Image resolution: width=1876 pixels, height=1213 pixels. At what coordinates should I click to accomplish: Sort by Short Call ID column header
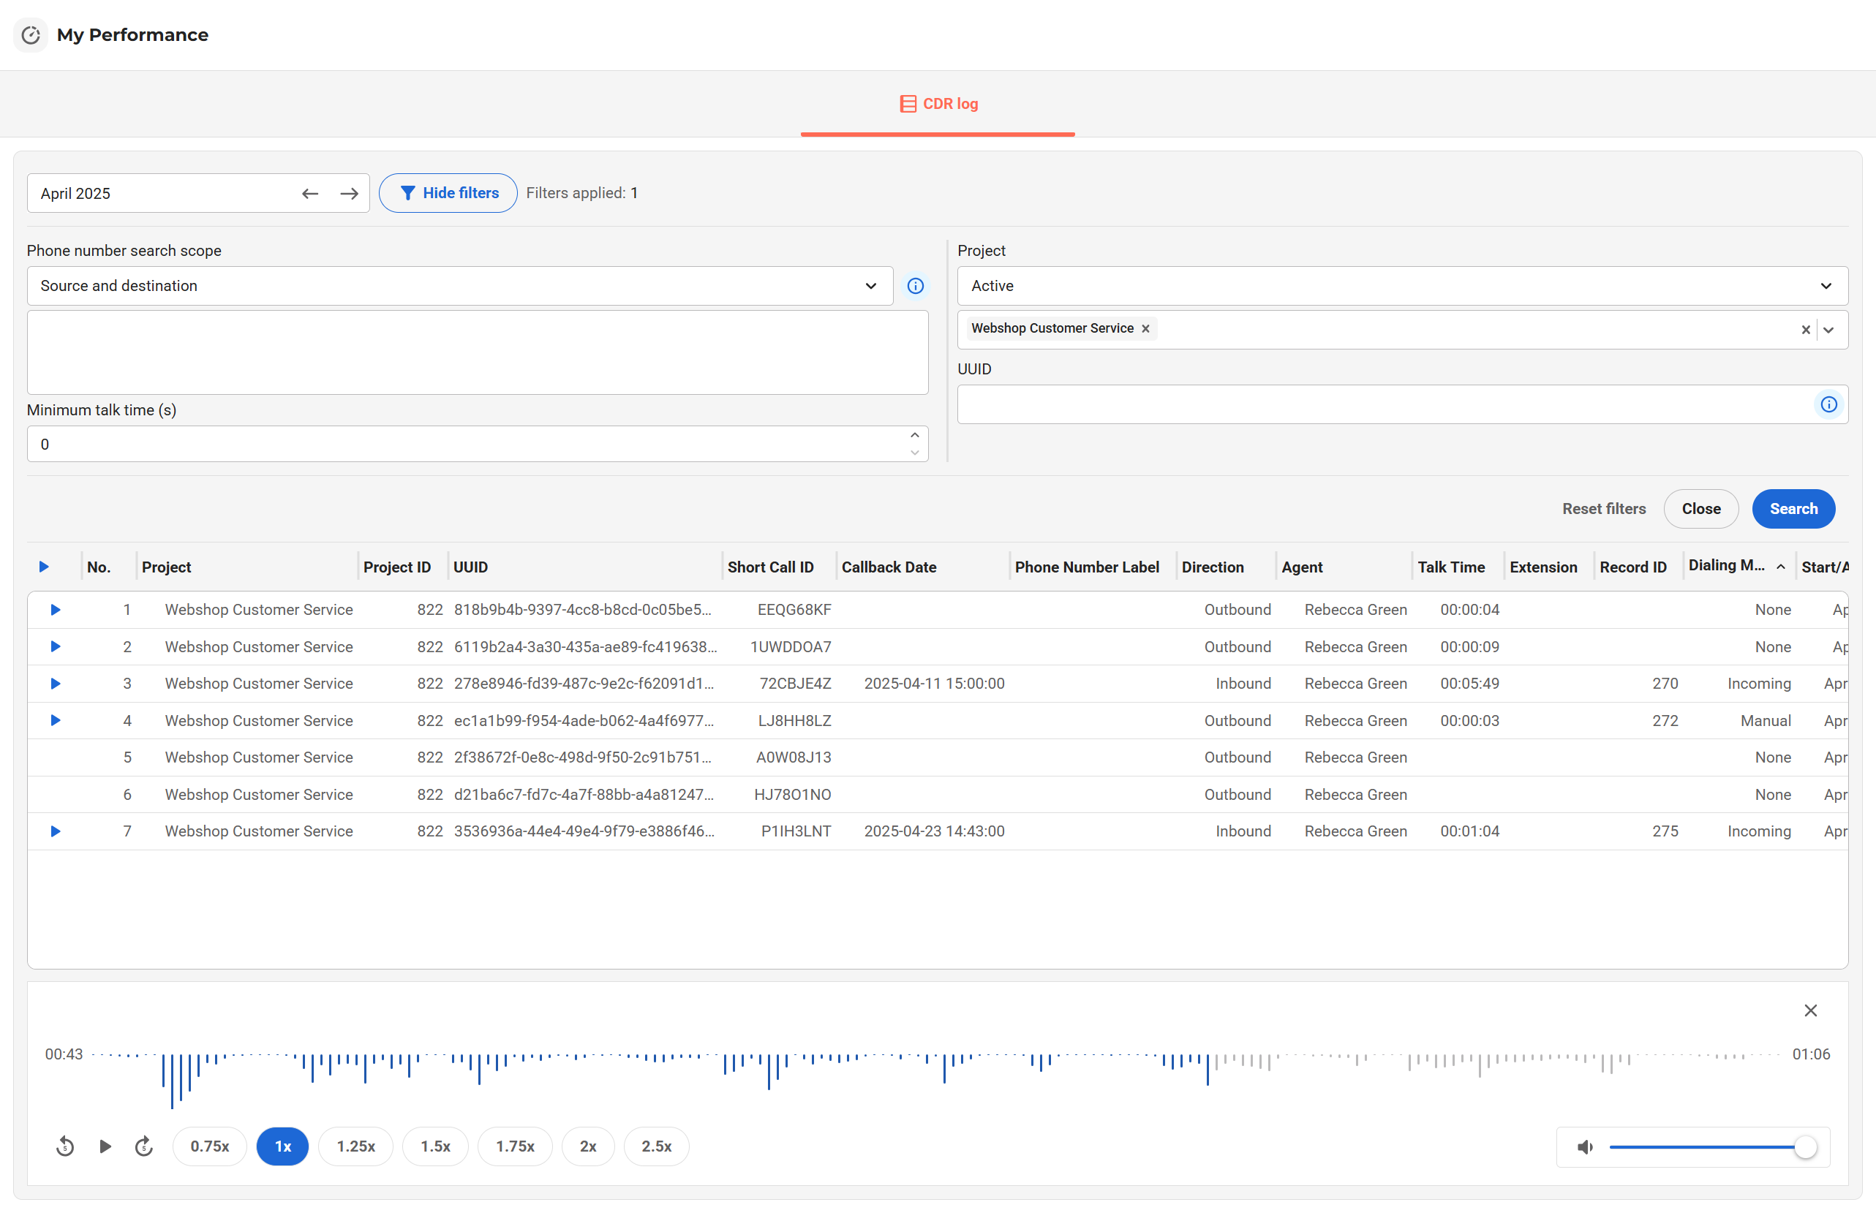click(770, 567)
